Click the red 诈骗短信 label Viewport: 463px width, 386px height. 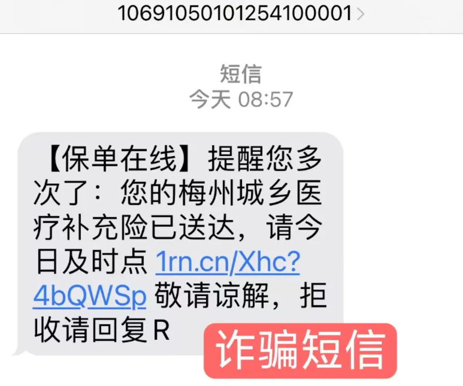300,351
